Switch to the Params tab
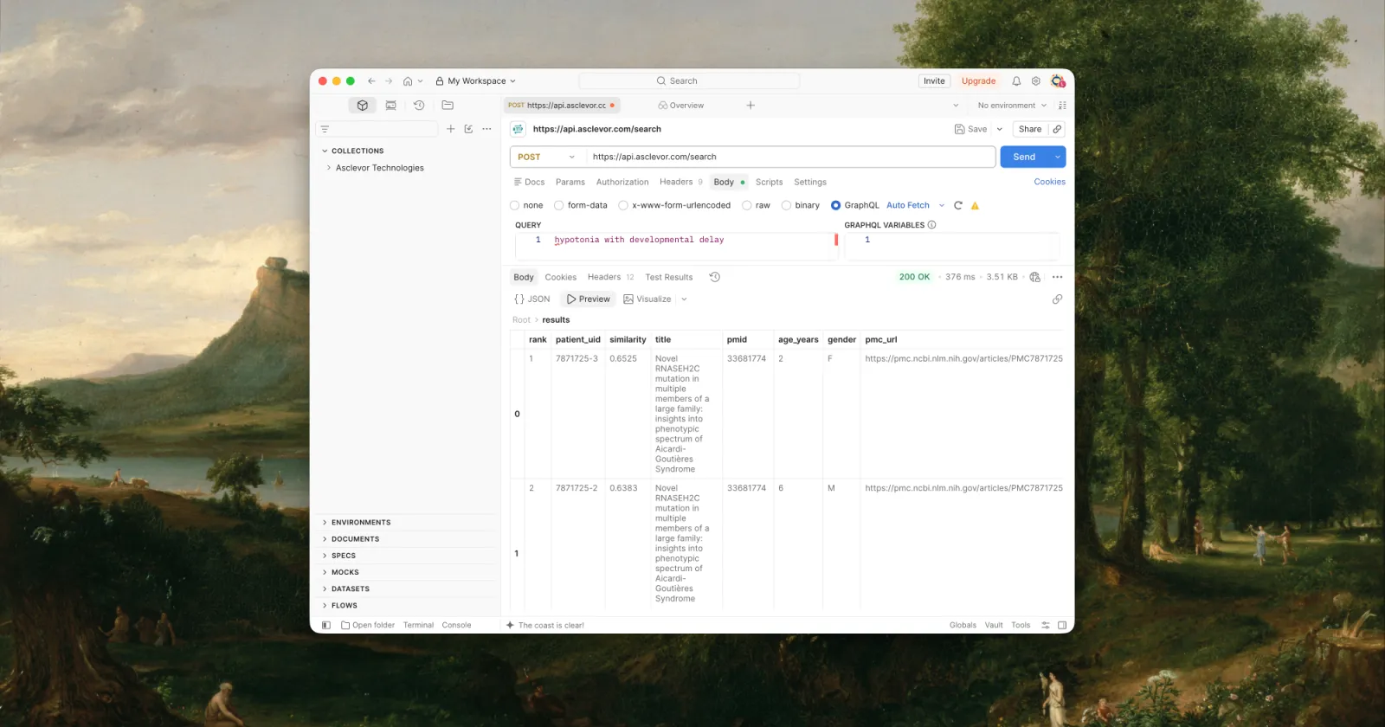This screenshot has height=727, width=1385. click(x=570, y=183)
